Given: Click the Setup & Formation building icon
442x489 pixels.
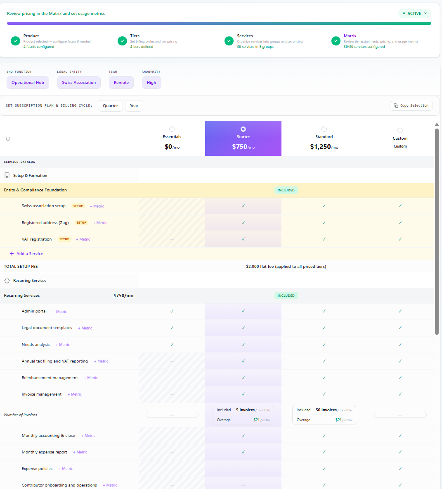Looking at the screenshot, I should click(x=7, y=176).
